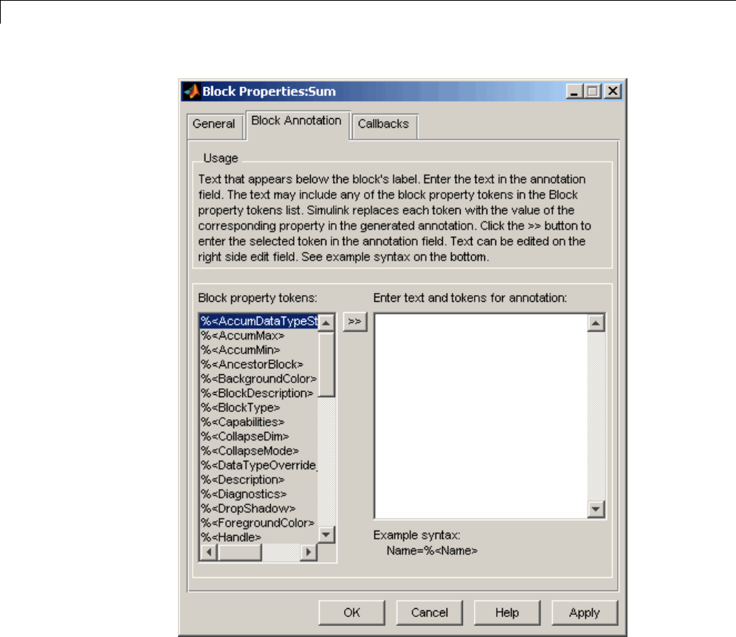
Task: Pick the %<BlockDescription> token
Action: 258,393
